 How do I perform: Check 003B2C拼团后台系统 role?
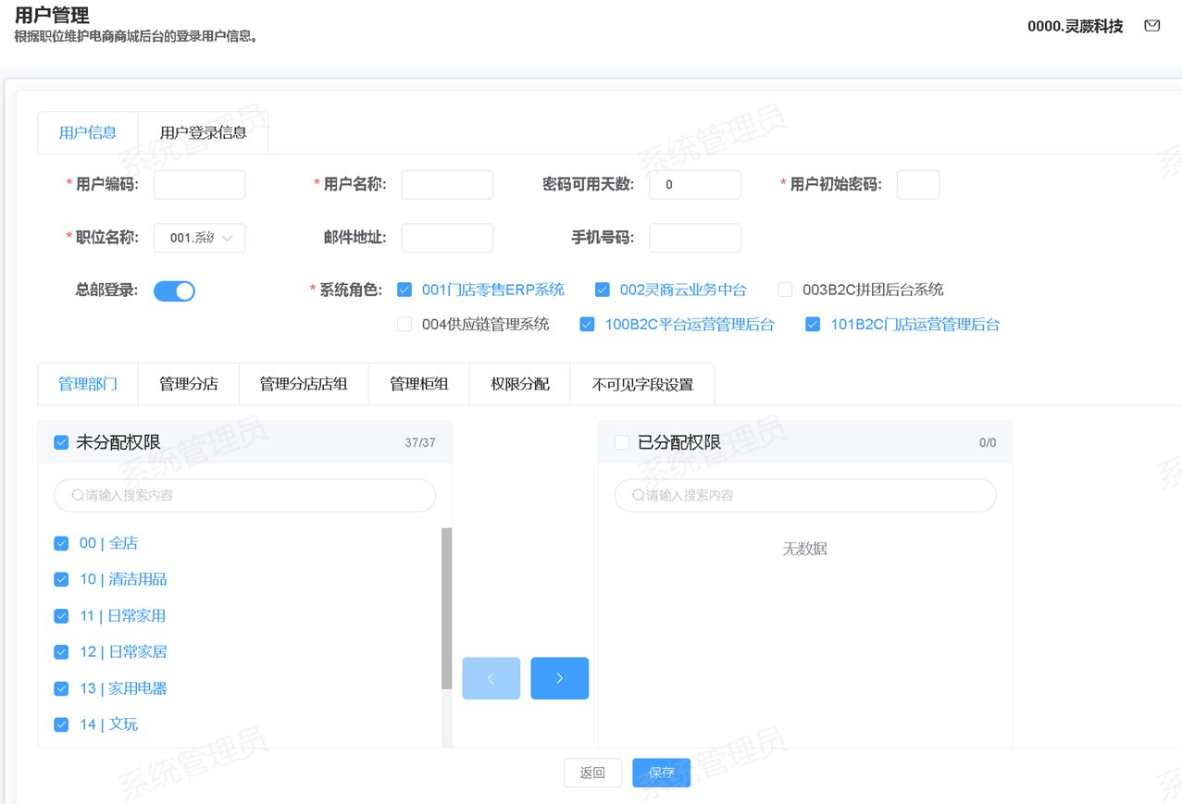tap(785, 290)
